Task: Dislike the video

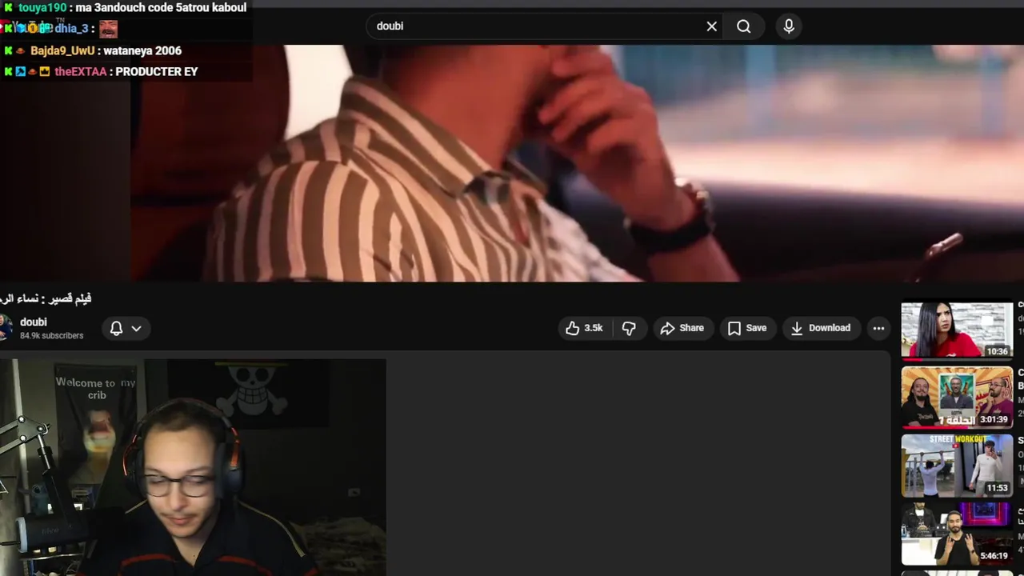Action: click(629, 328)
